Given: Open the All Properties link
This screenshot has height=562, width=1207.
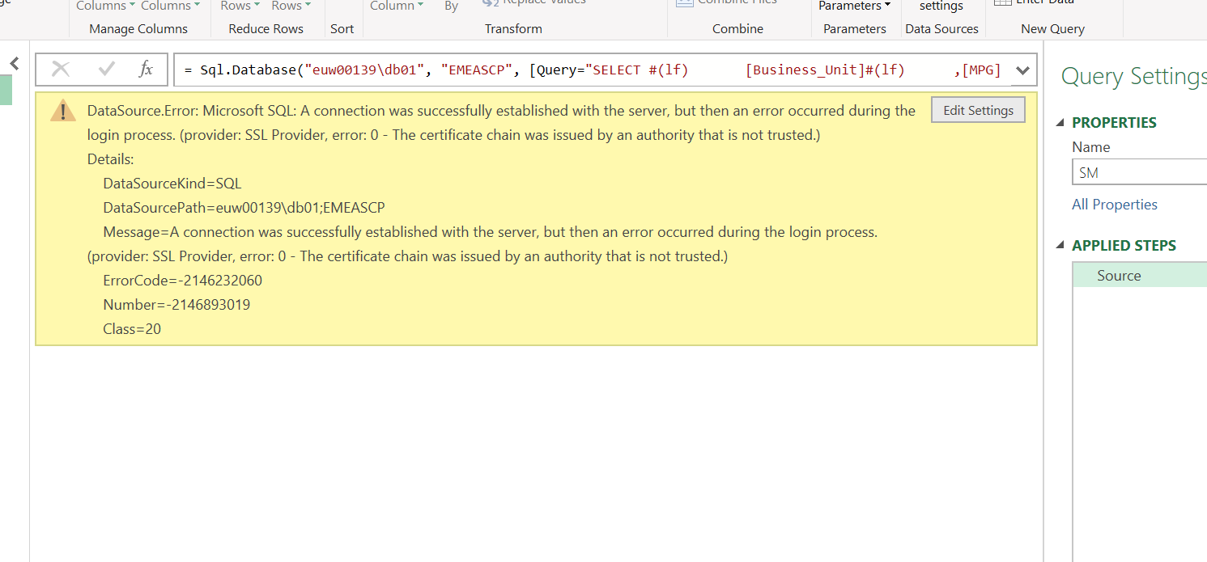Looking at the screenshot, I should [1114, 205].
